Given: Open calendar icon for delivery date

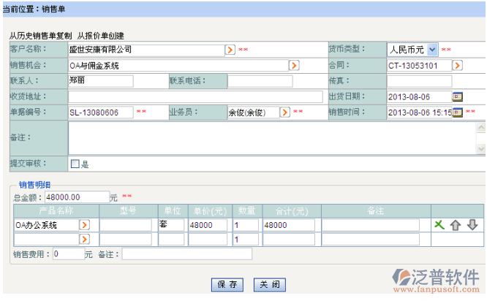Looking at the screenshot, I should coord(458,97).
